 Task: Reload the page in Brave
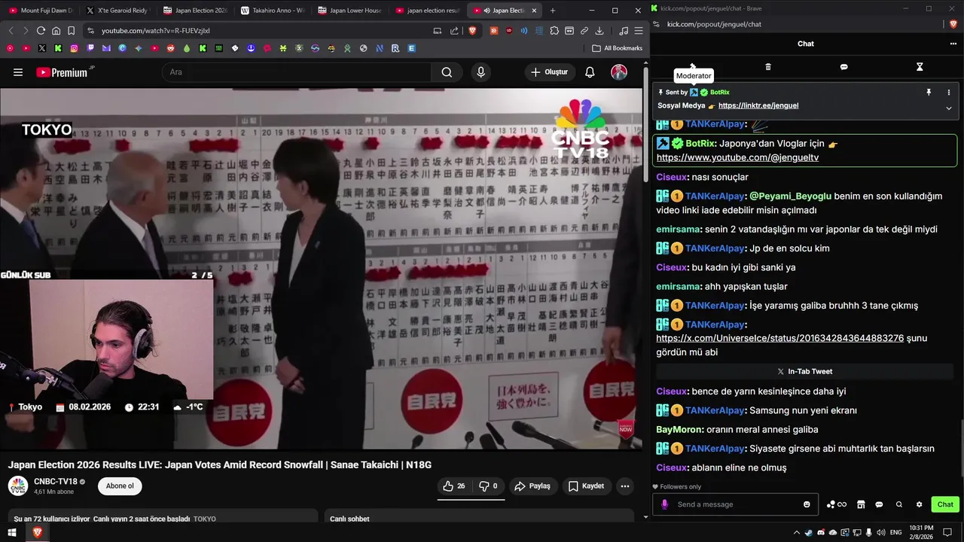(x=41, y=31)
